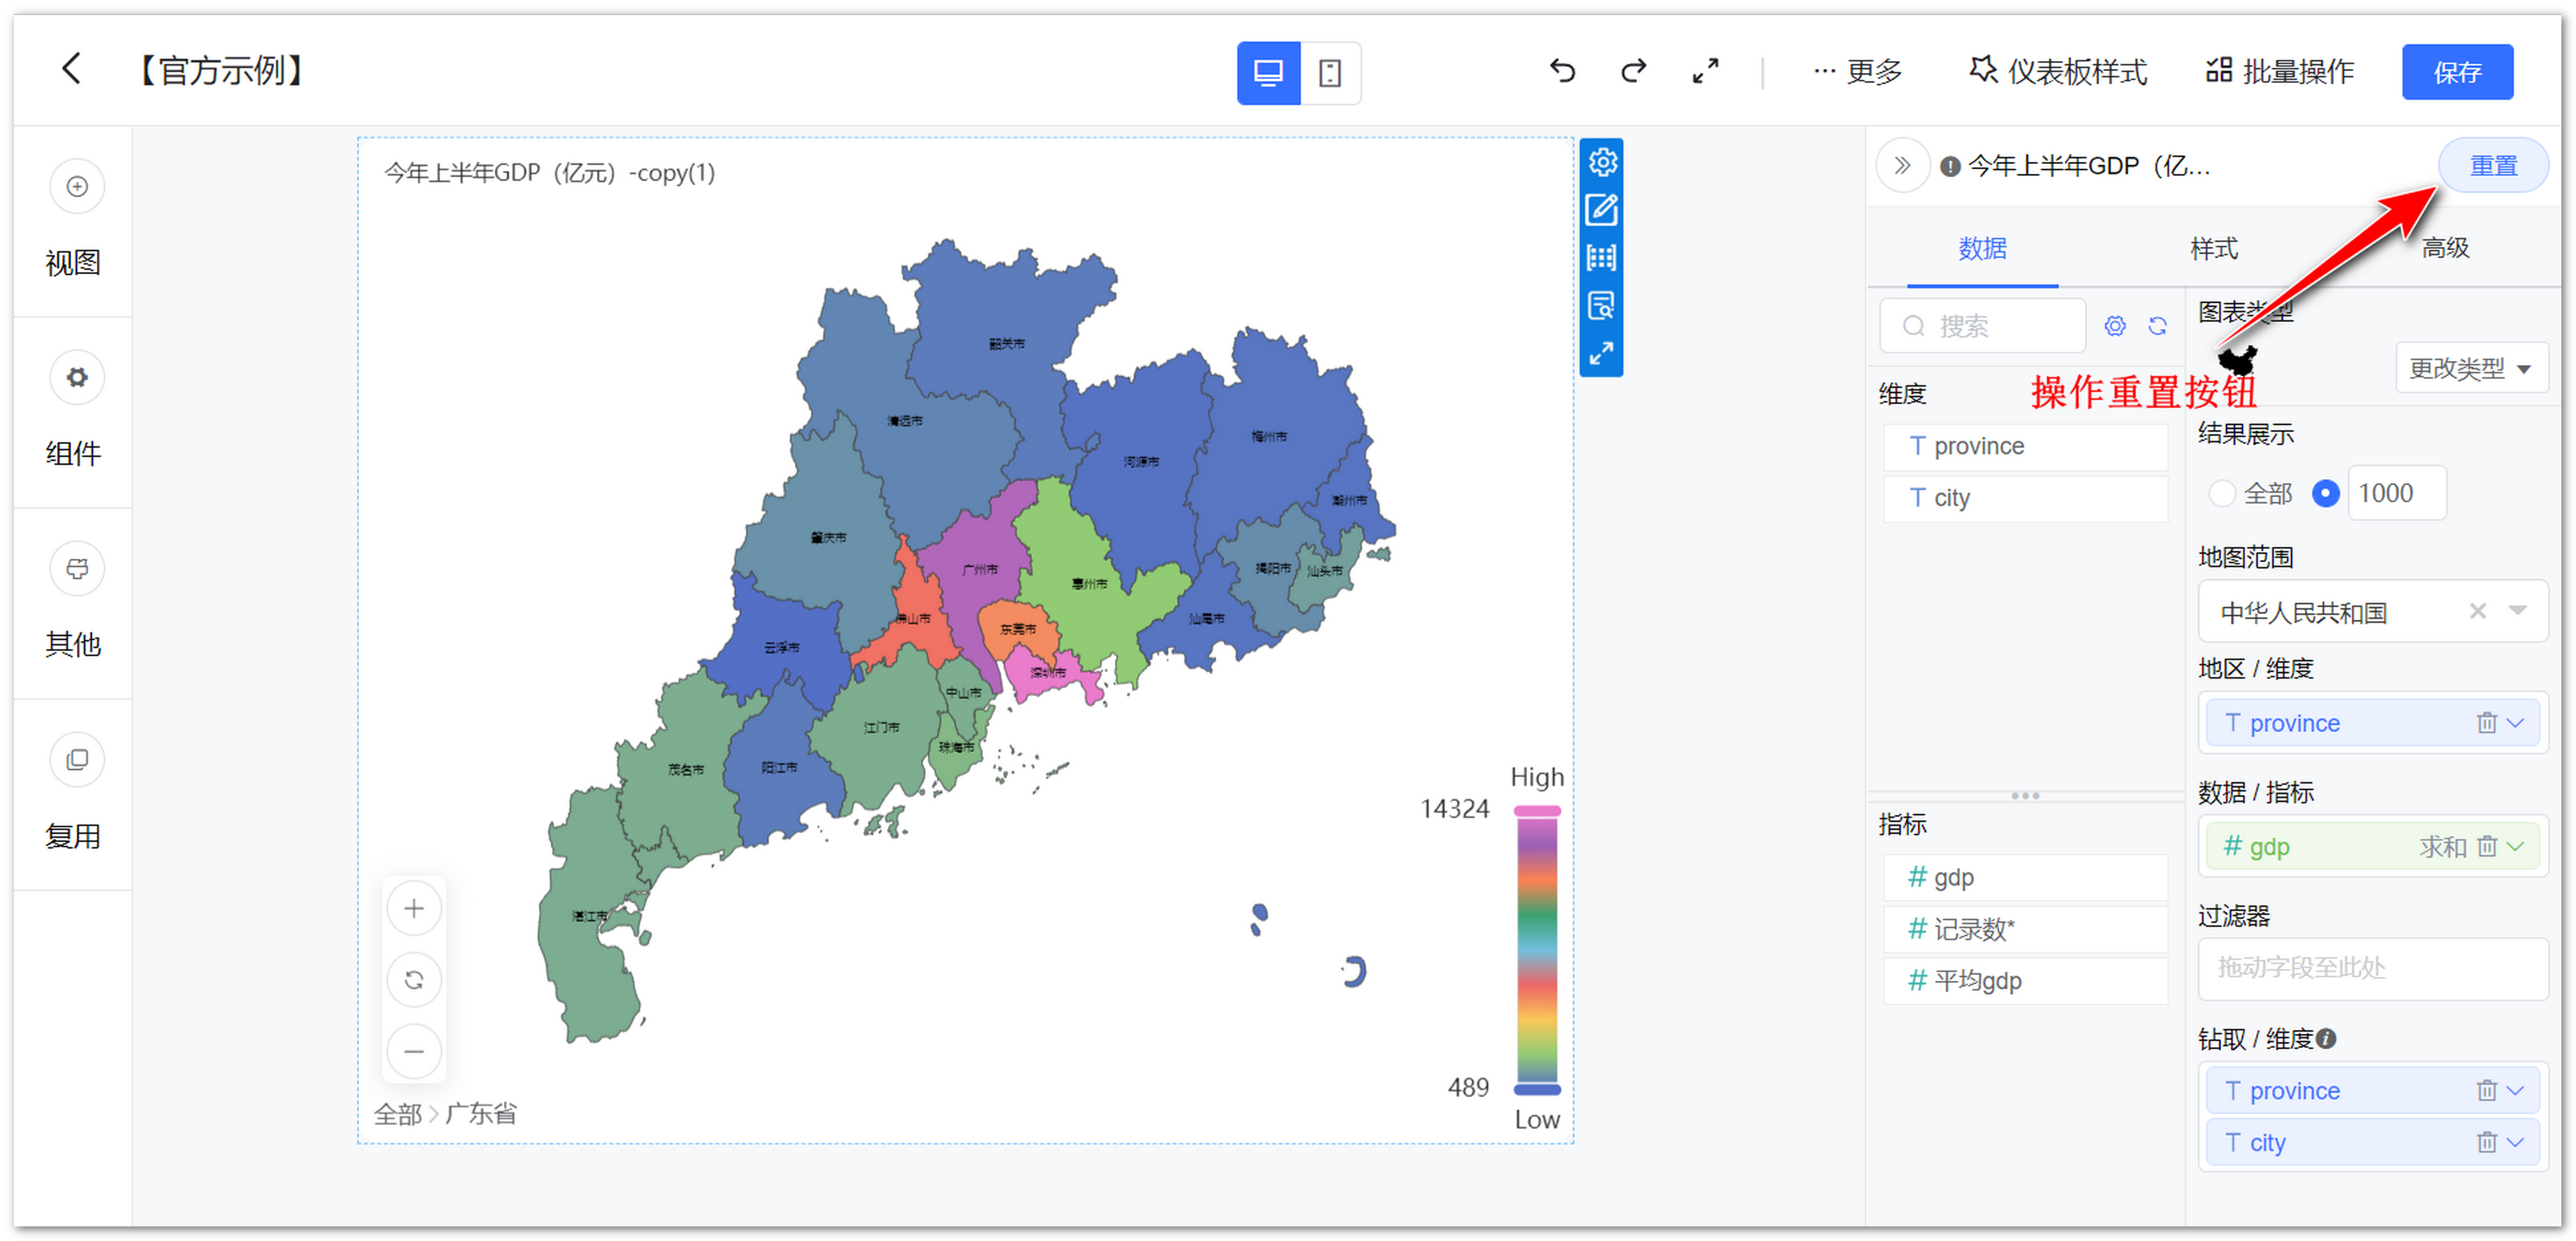Click the color gradient legend bar

1536,950
